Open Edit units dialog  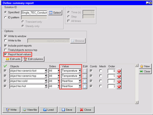click(14, 59)
